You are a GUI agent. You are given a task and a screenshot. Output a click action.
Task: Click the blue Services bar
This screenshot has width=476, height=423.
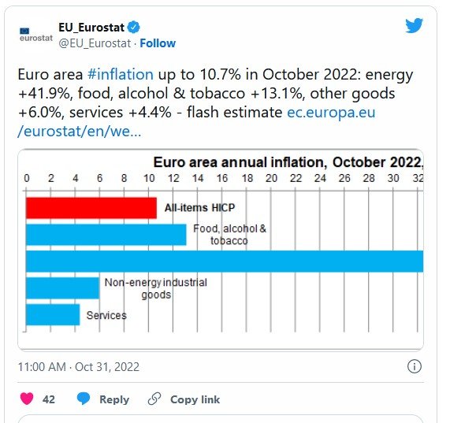tap(53, 314)
